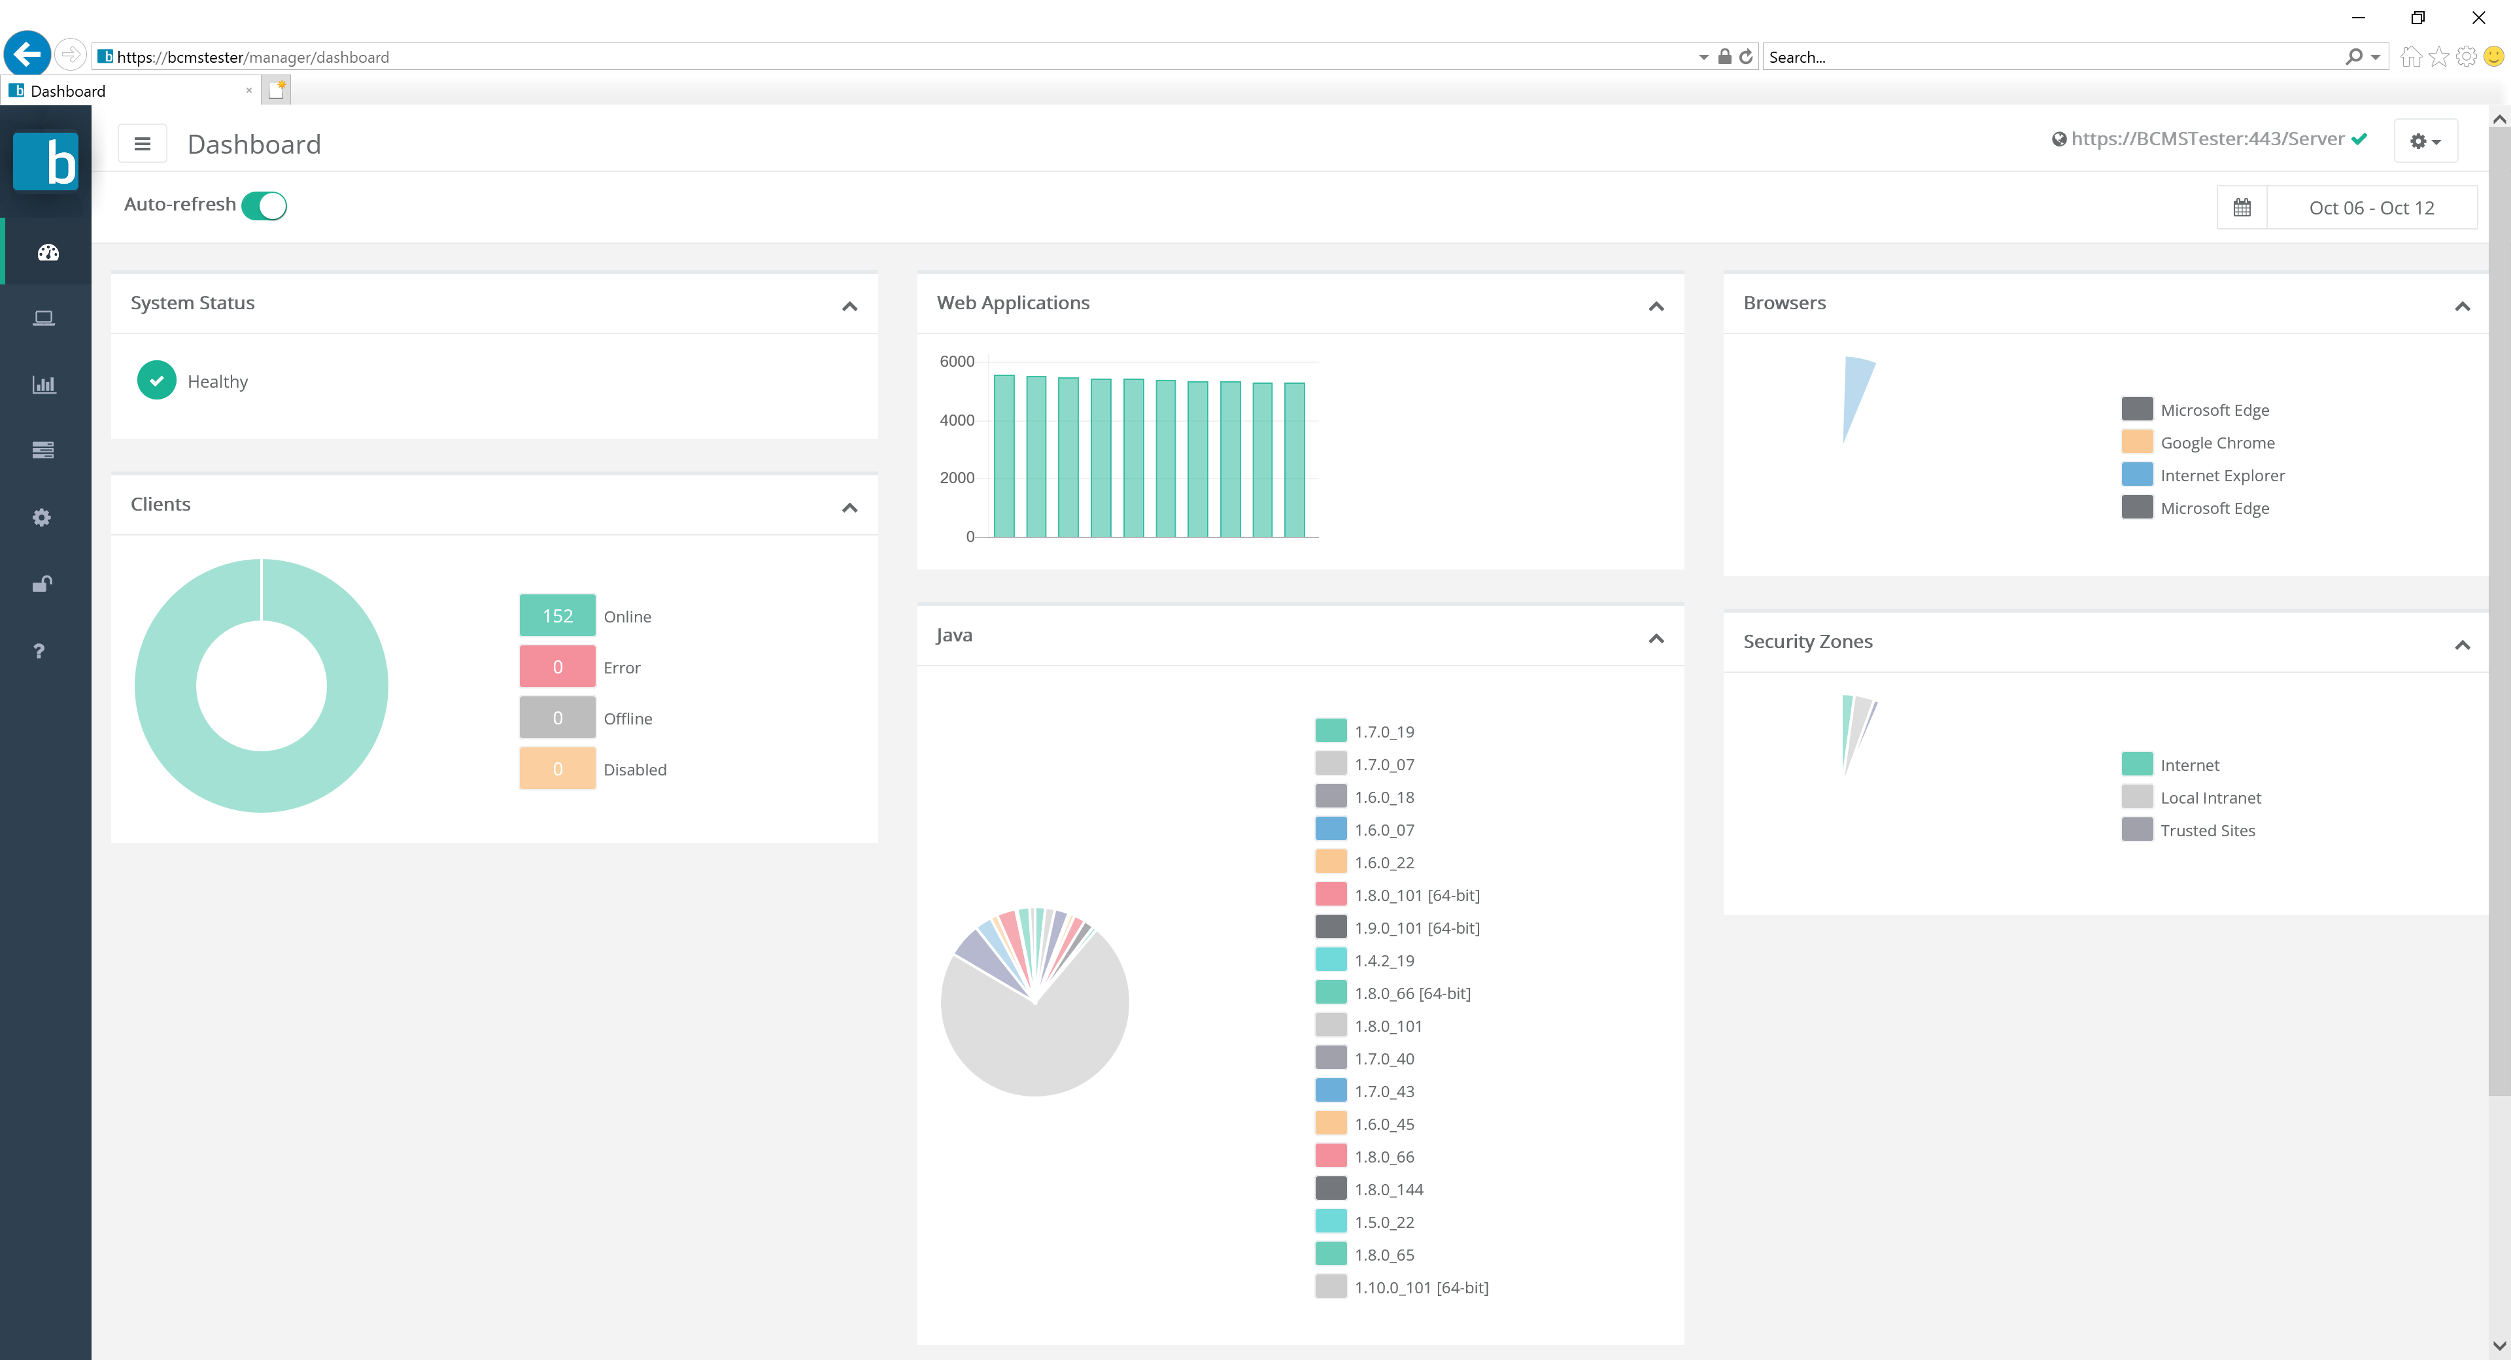This screenshot has height=1360, width=2511.
Task: Open the question mark help icon
Action: [x=39, y=651]
